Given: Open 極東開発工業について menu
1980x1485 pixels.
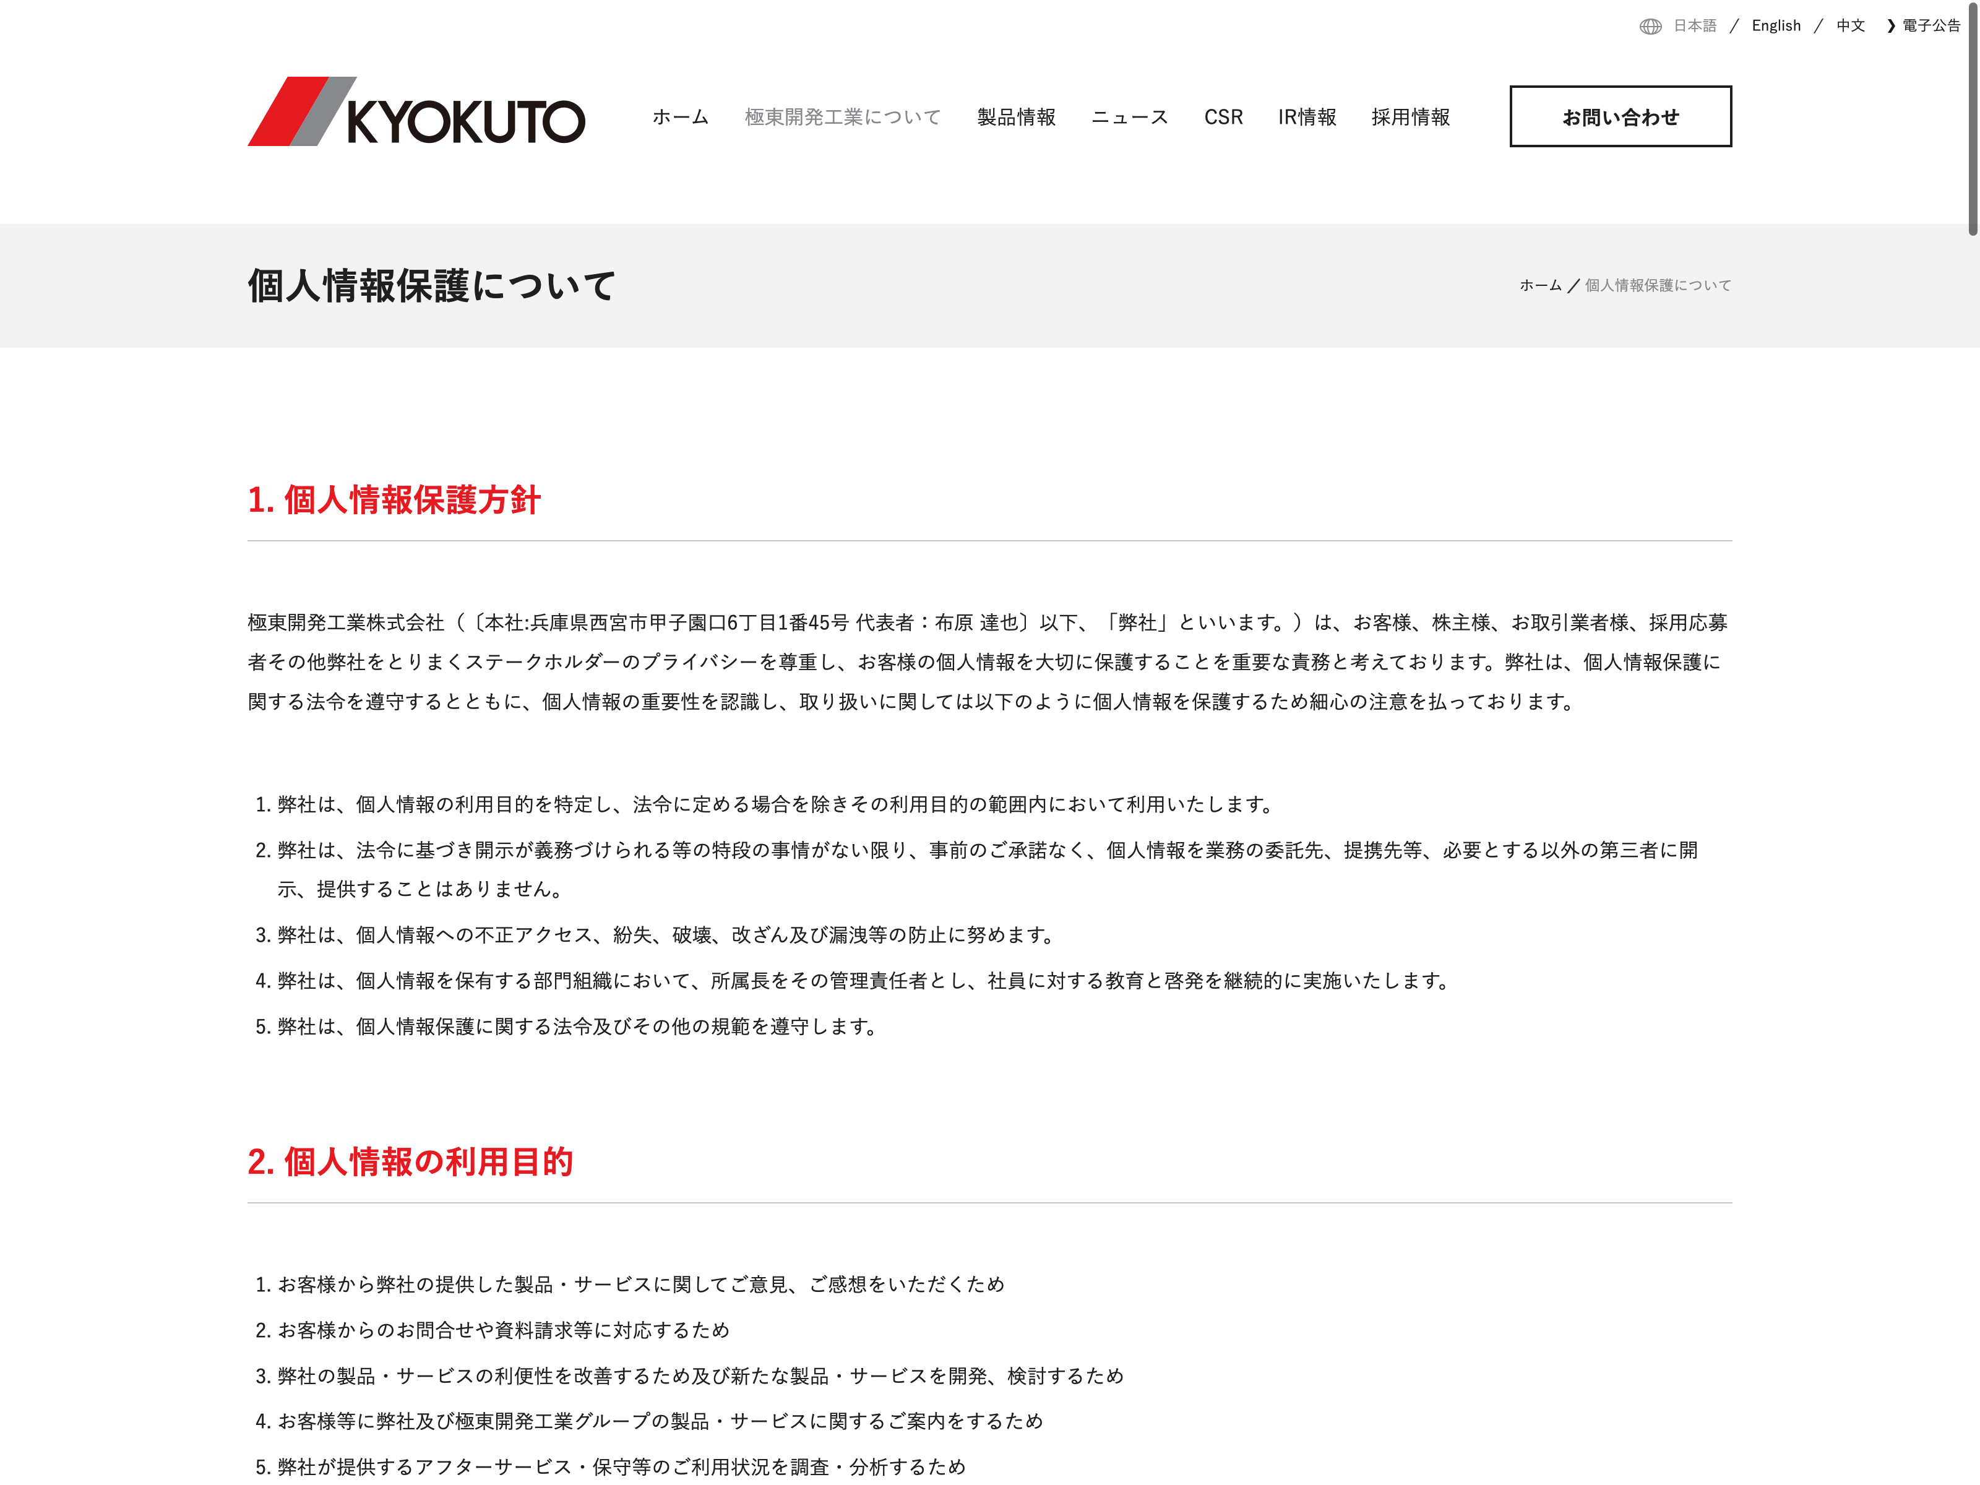Looking at the screenshot, I should (842, 118).
